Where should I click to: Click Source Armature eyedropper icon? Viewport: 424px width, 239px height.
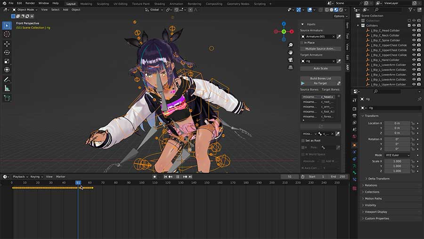[x=339, y=36]
